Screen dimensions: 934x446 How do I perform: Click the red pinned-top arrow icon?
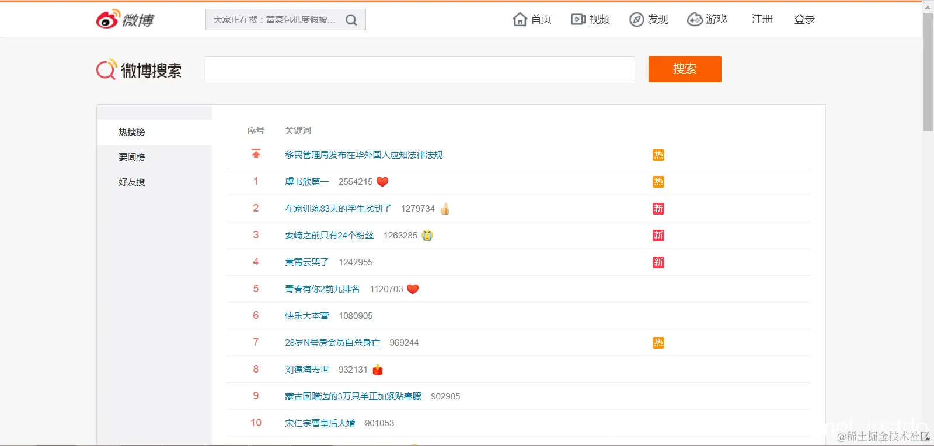tap(256, 154)
